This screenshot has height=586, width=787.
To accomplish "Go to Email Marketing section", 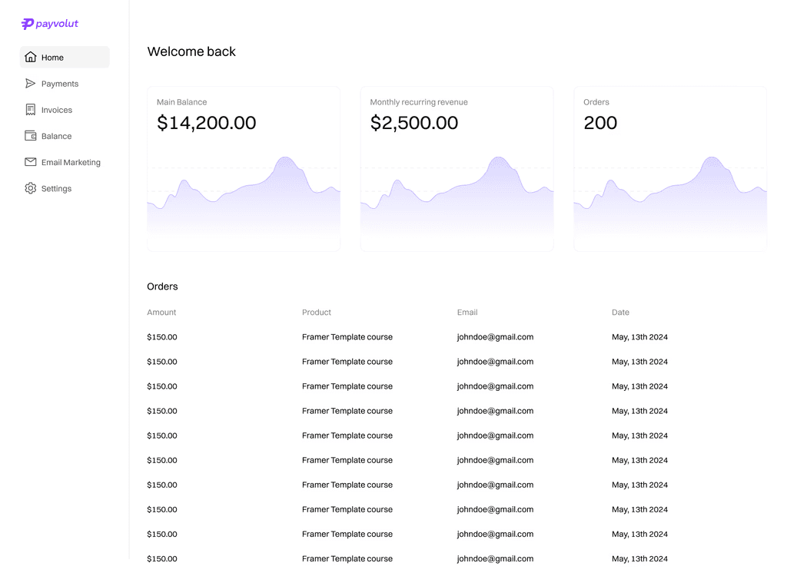I will [65, 162].
